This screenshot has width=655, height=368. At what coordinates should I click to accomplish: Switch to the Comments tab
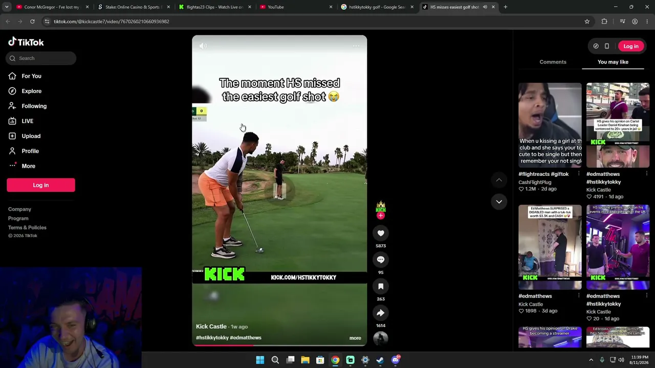[x=553, y=62]
